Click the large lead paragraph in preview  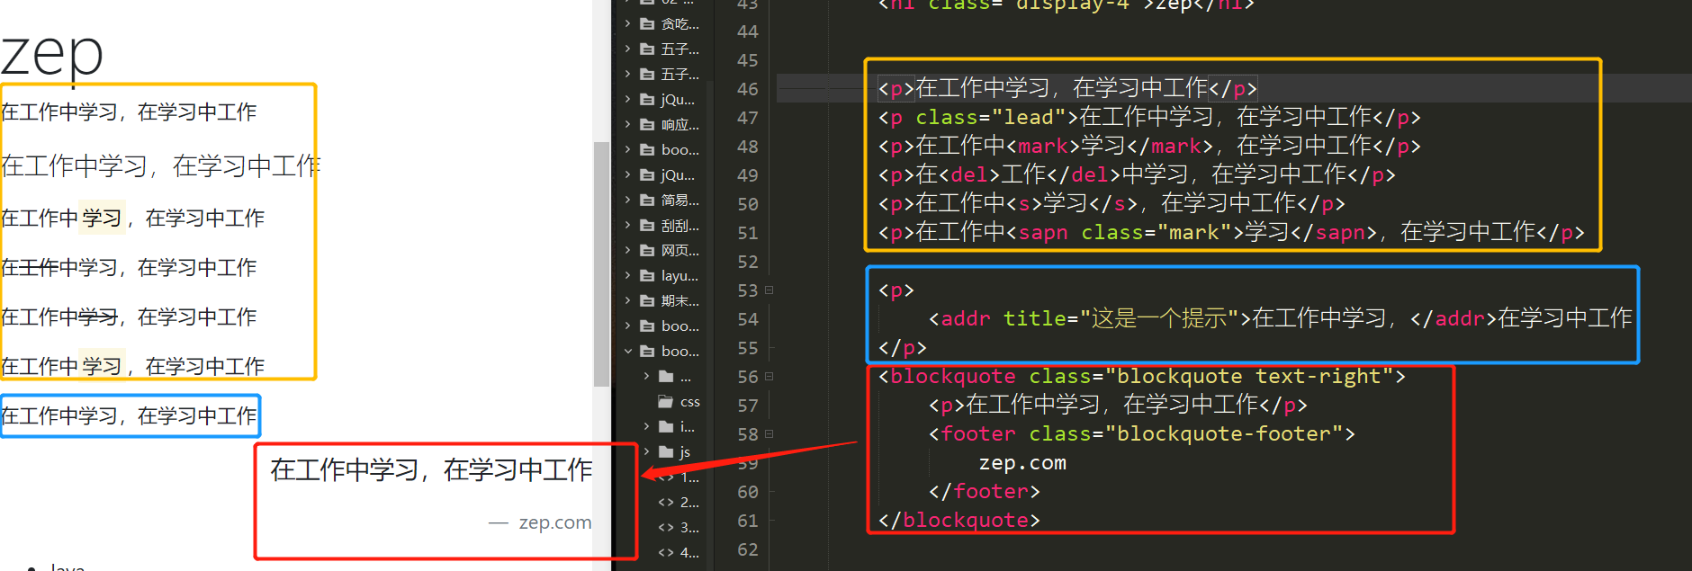click(x=160, y=165)
